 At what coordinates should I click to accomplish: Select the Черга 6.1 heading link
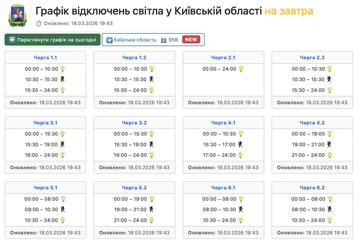(223, 188)
